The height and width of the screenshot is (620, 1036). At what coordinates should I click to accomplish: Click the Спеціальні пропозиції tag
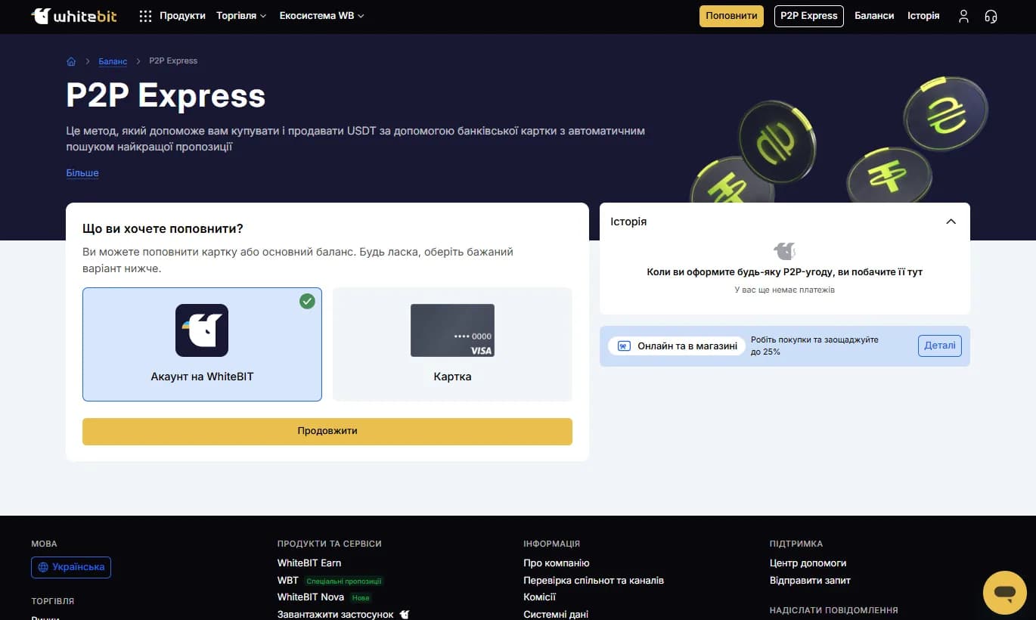pyautogui.click(x=344, y=581)
